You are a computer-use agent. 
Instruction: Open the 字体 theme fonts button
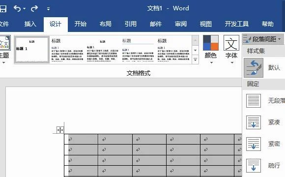231,49
